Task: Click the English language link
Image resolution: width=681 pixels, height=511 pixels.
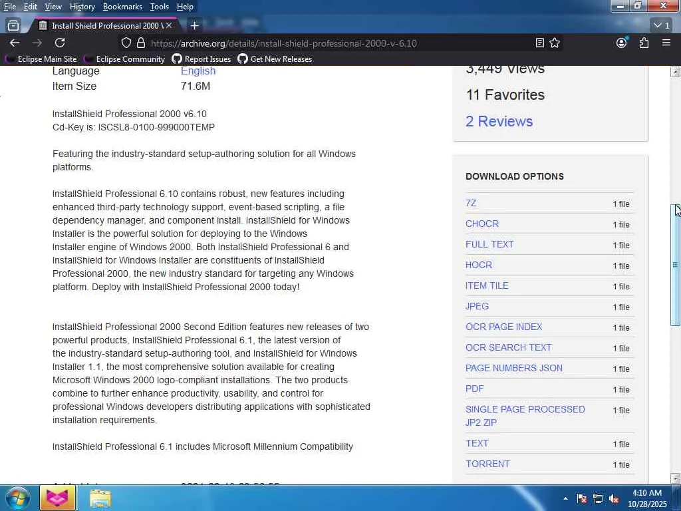Action: click(198, 71)
